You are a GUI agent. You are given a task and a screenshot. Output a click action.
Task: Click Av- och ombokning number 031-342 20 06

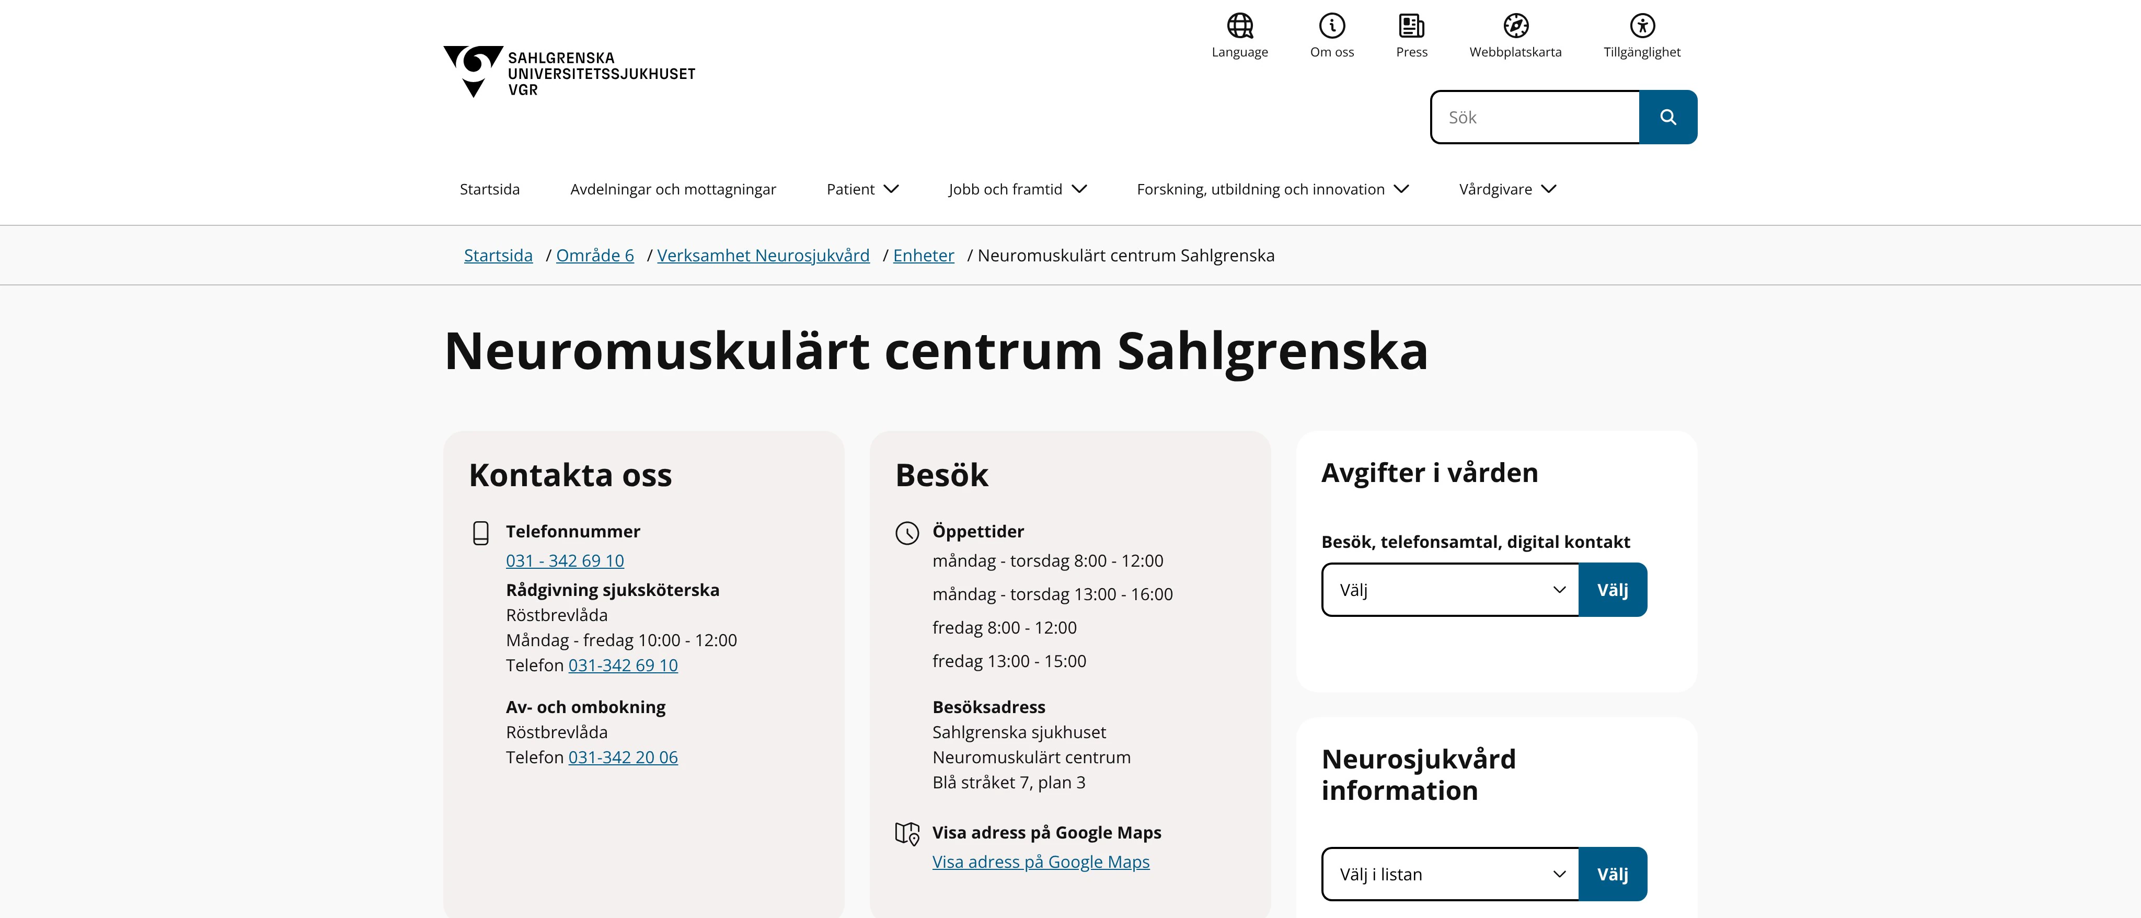623,759
